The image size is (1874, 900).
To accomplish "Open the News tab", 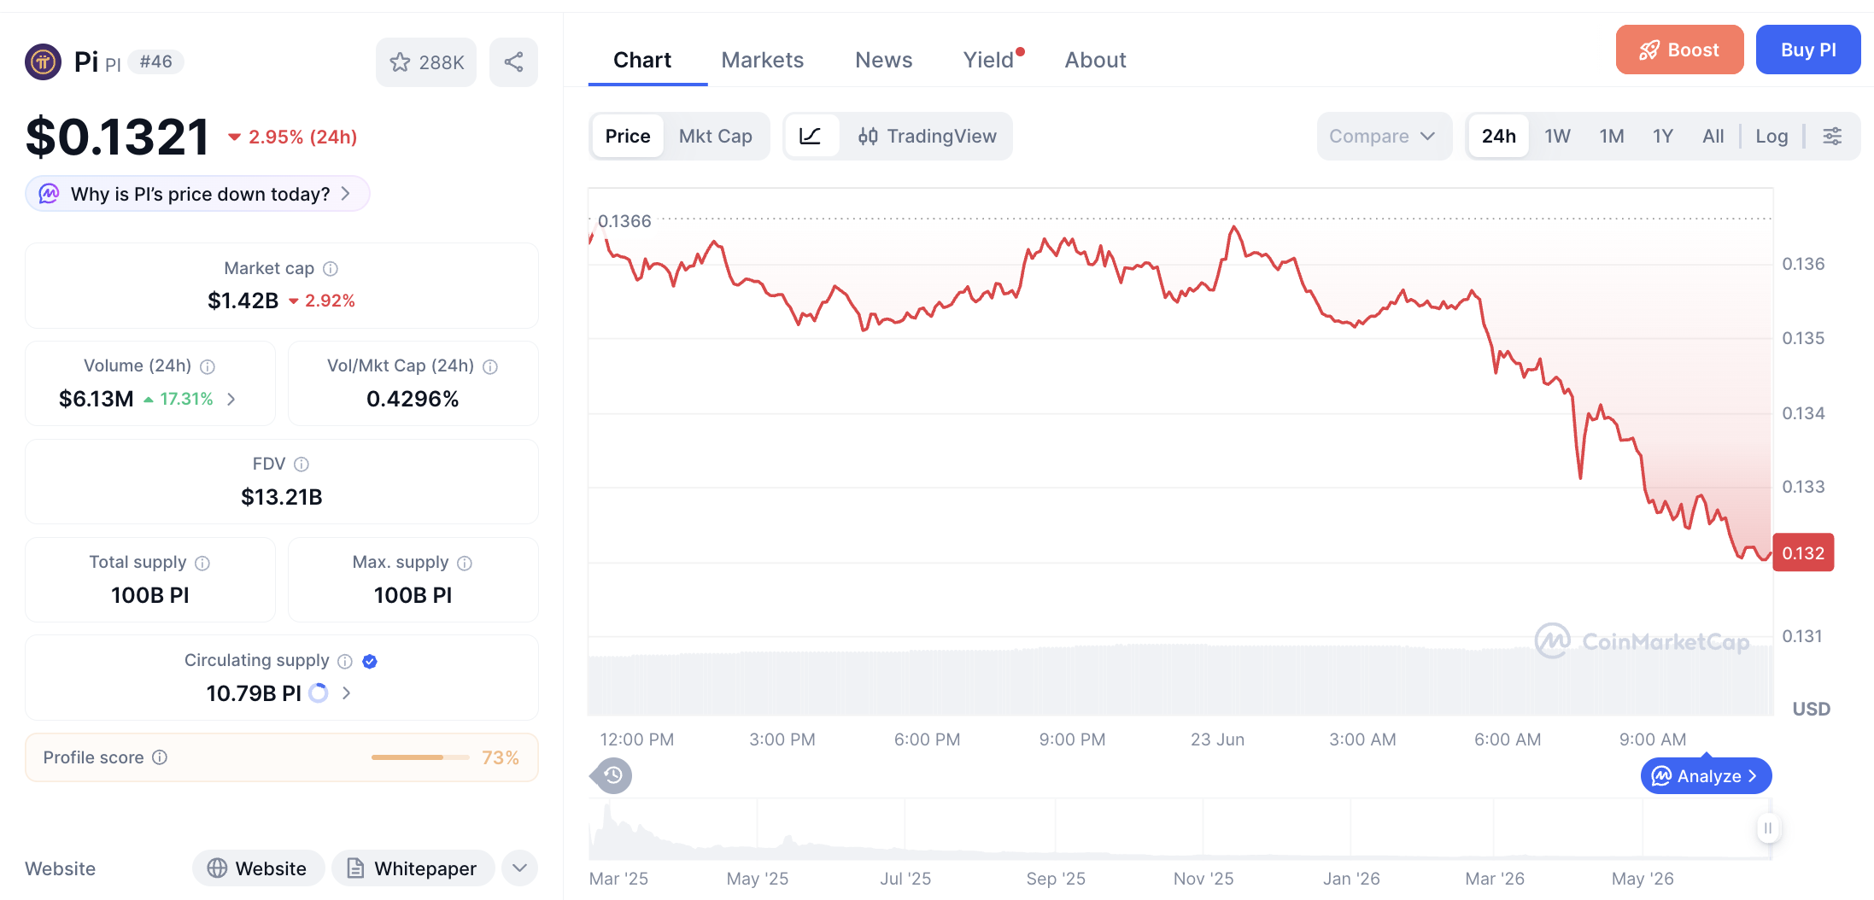I will 884,60.
